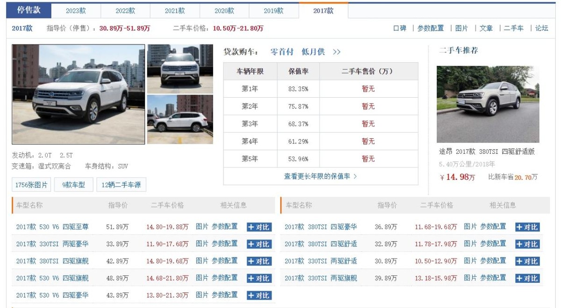Add 330TSI 两驱豪华 to comparison
Screen dimensions: 561x308
[x=259, y=244]
